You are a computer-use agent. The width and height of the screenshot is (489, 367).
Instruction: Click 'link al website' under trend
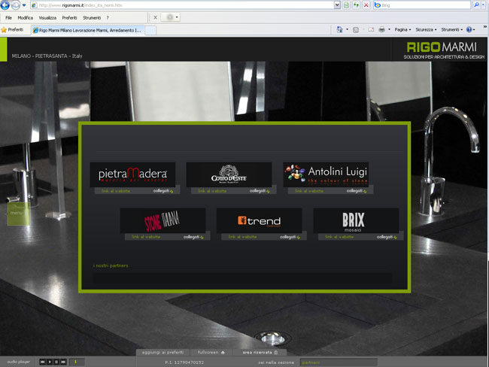(x=243, y=237)
